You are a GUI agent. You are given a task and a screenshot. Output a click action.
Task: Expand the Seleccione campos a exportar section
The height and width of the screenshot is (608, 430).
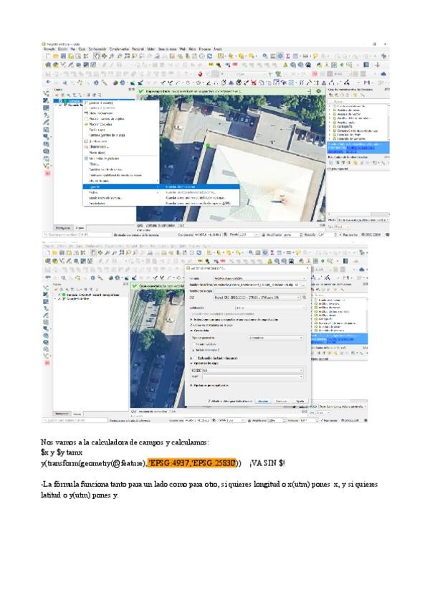coord(191,320)
